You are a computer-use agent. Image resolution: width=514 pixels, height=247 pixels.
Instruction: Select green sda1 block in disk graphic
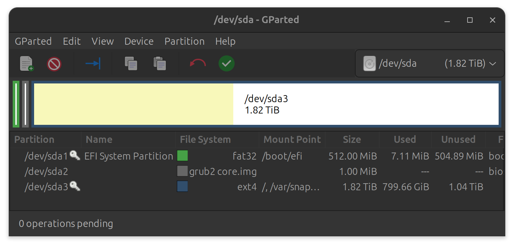(x=16, y=104)
